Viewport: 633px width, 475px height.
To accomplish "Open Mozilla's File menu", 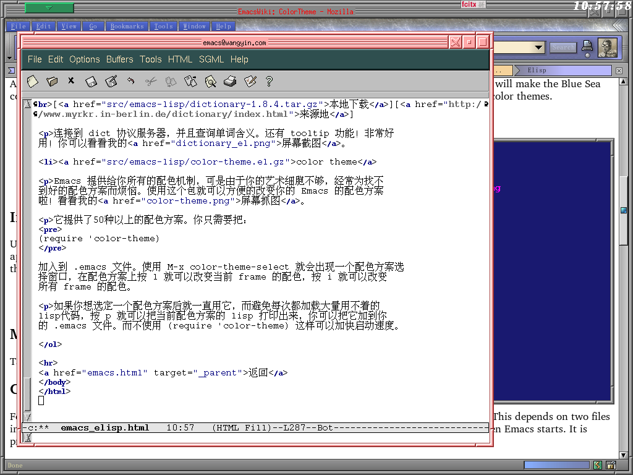I will (19, 26).
